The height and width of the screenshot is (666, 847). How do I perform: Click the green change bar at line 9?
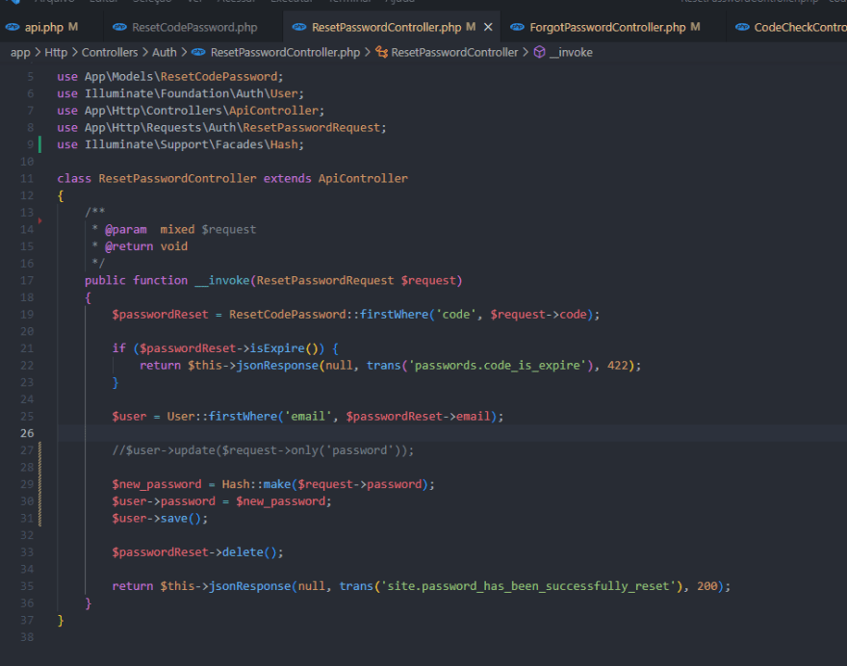(x=39, y=144)
